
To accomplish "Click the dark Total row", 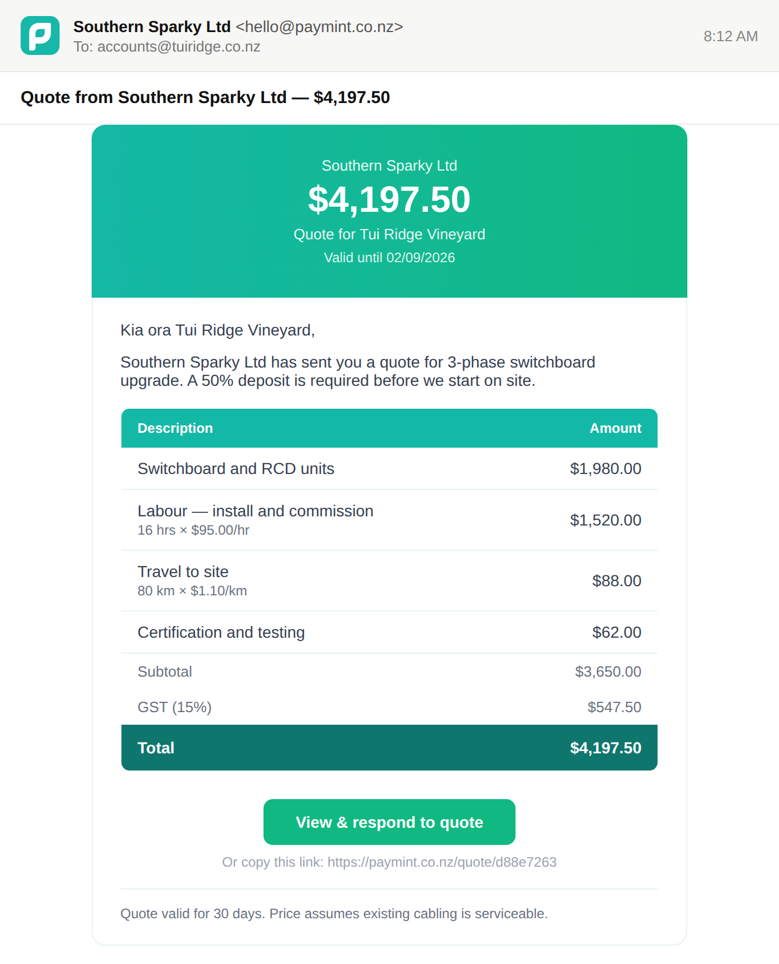I will pos(389,748).
